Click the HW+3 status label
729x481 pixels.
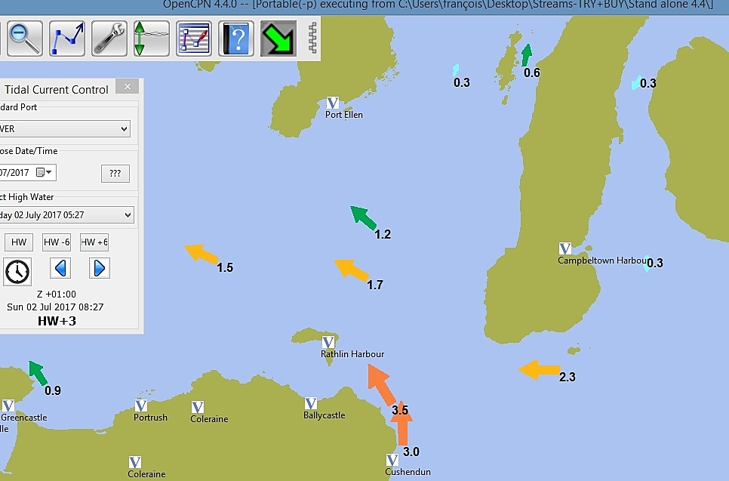point(57,321)
